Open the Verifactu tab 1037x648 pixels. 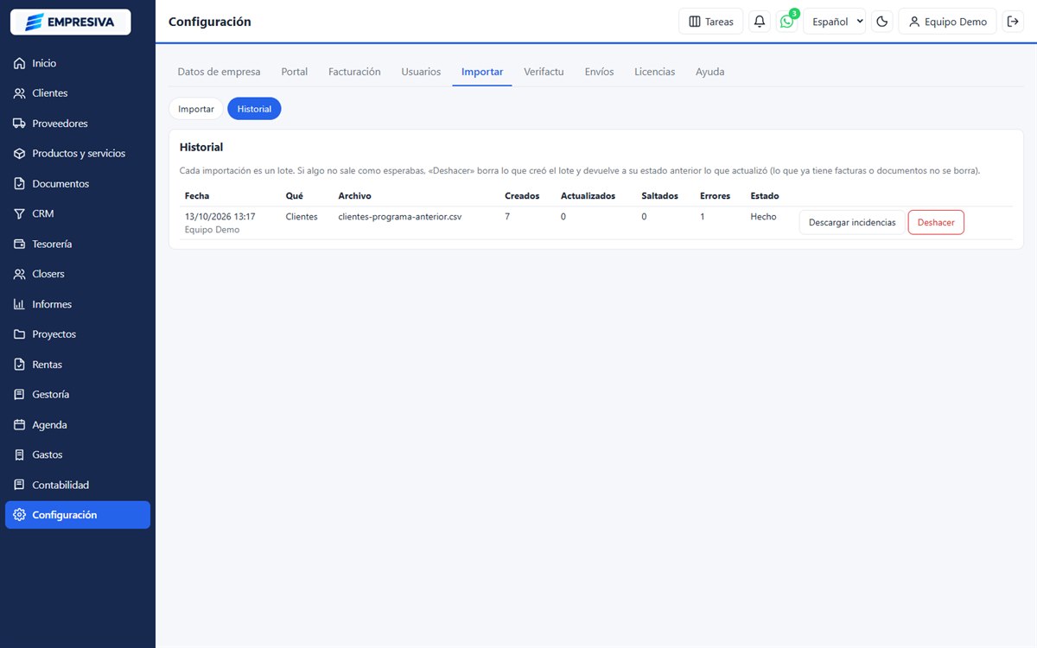544,72
